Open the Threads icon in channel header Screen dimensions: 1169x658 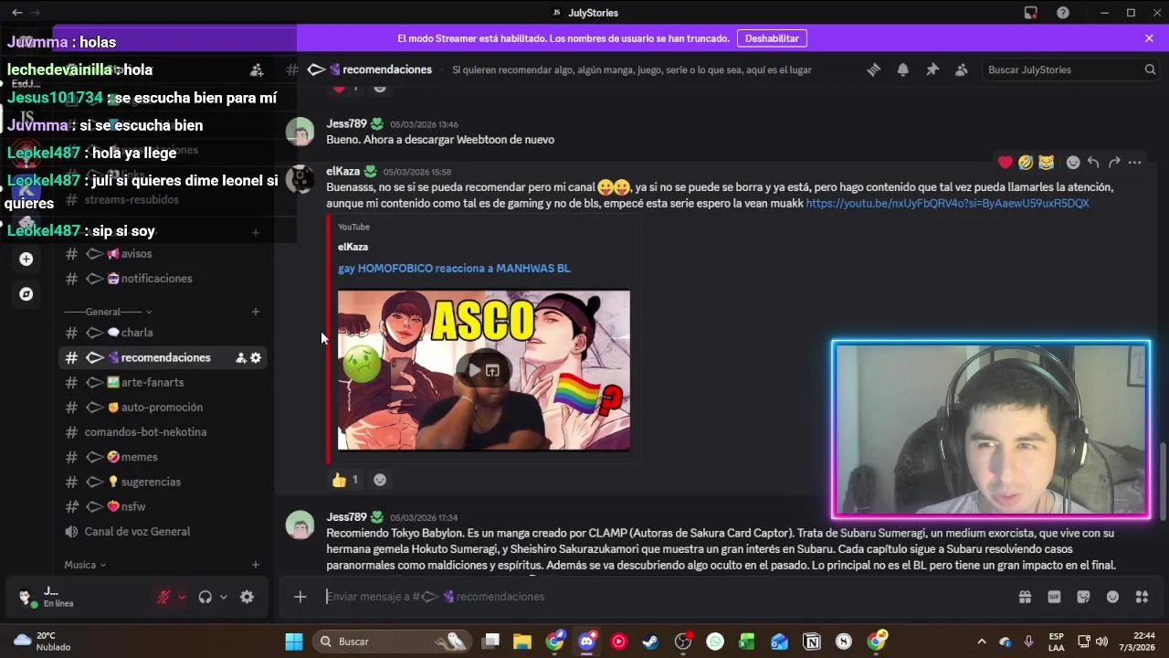tap(874, 69)
